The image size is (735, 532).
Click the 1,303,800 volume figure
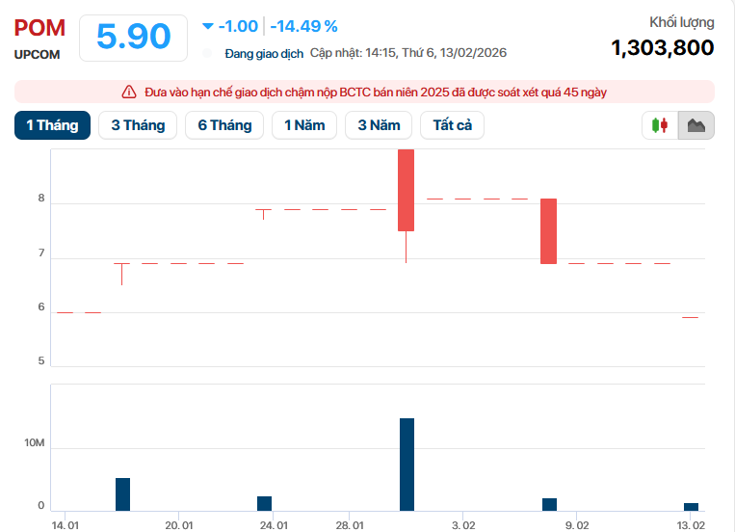point(663,47)
